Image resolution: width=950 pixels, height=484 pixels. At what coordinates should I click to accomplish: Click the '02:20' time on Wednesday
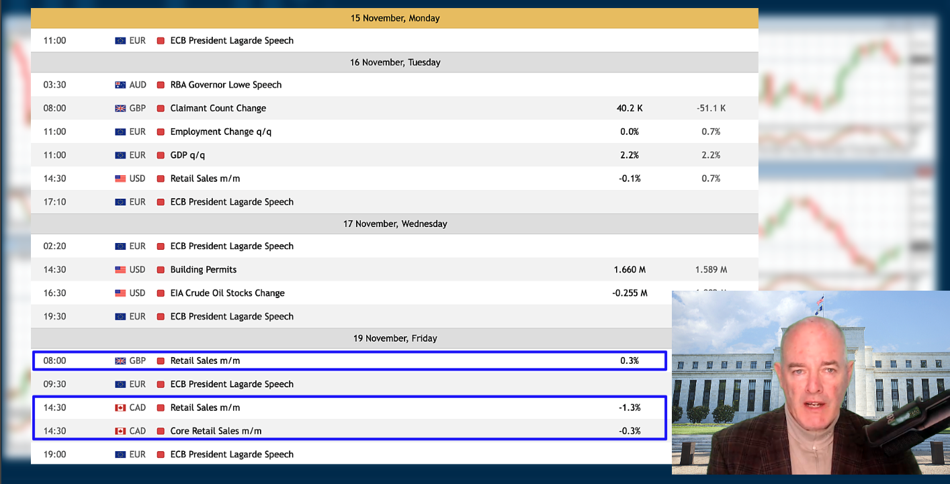coord(54,246)
